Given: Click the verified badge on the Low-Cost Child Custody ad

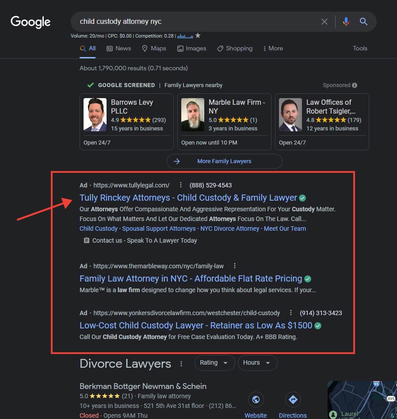Looking at the screenshot, I should point(318,326).
